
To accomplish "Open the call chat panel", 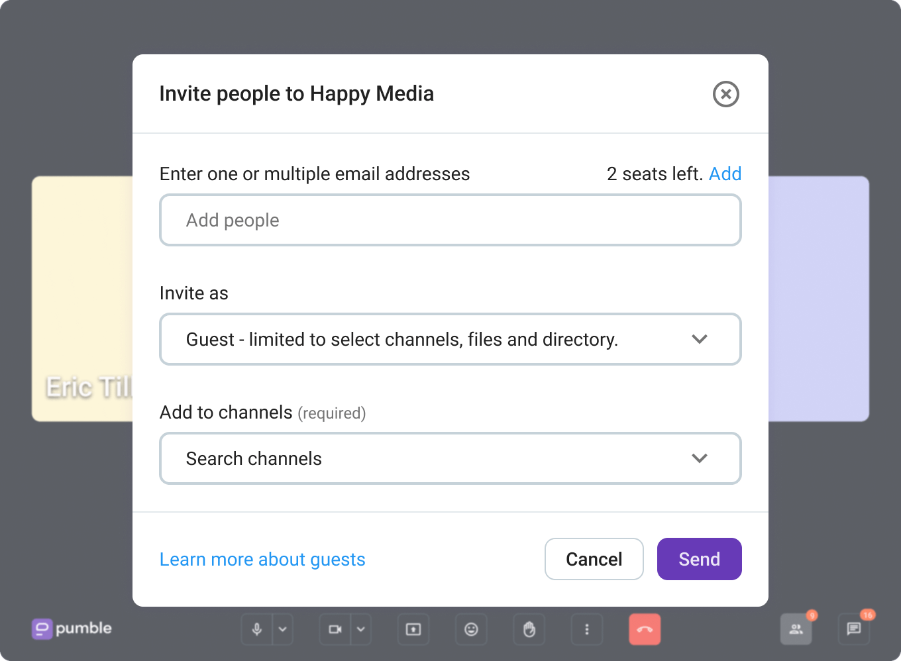I will pos(854,629).
